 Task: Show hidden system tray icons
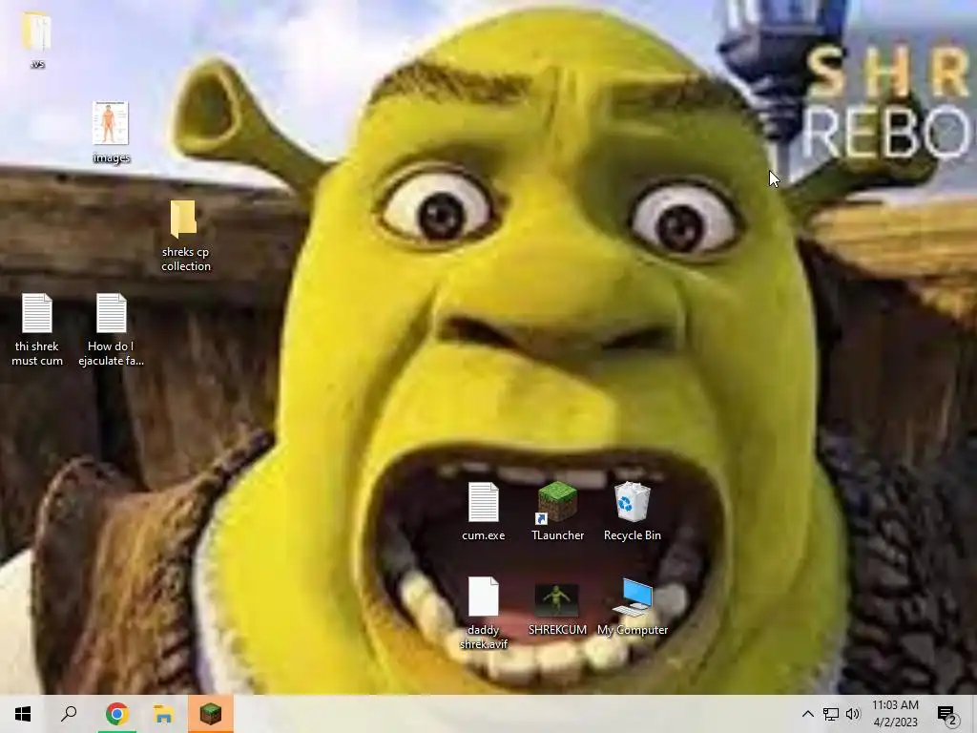pos(807,714)
